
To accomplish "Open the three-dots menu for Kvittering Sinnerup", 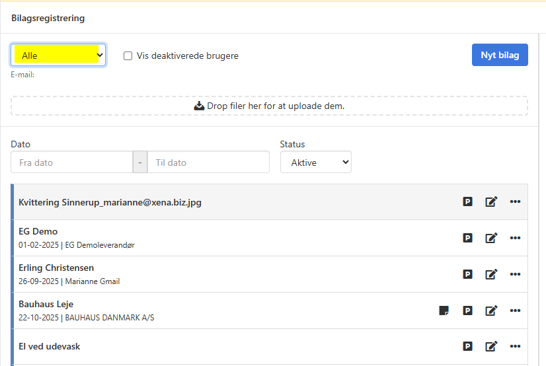I will click(x=516, y=201).
